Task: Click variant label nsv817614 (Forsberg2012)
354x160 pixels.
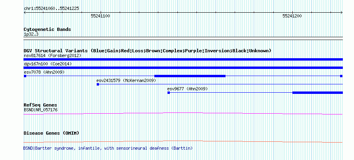Action: (x=53, y=55)
